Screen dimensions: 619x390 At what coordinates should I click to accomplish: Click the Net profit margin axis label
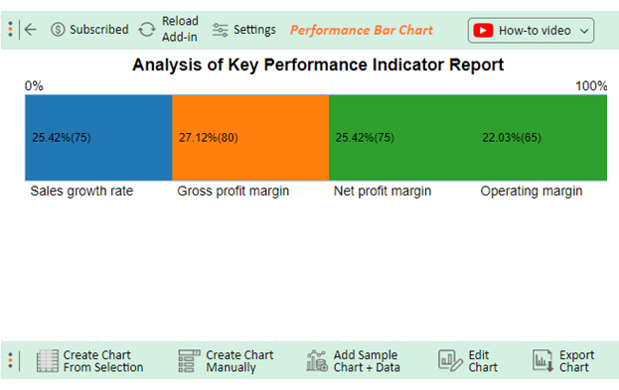tap(383, 191)
